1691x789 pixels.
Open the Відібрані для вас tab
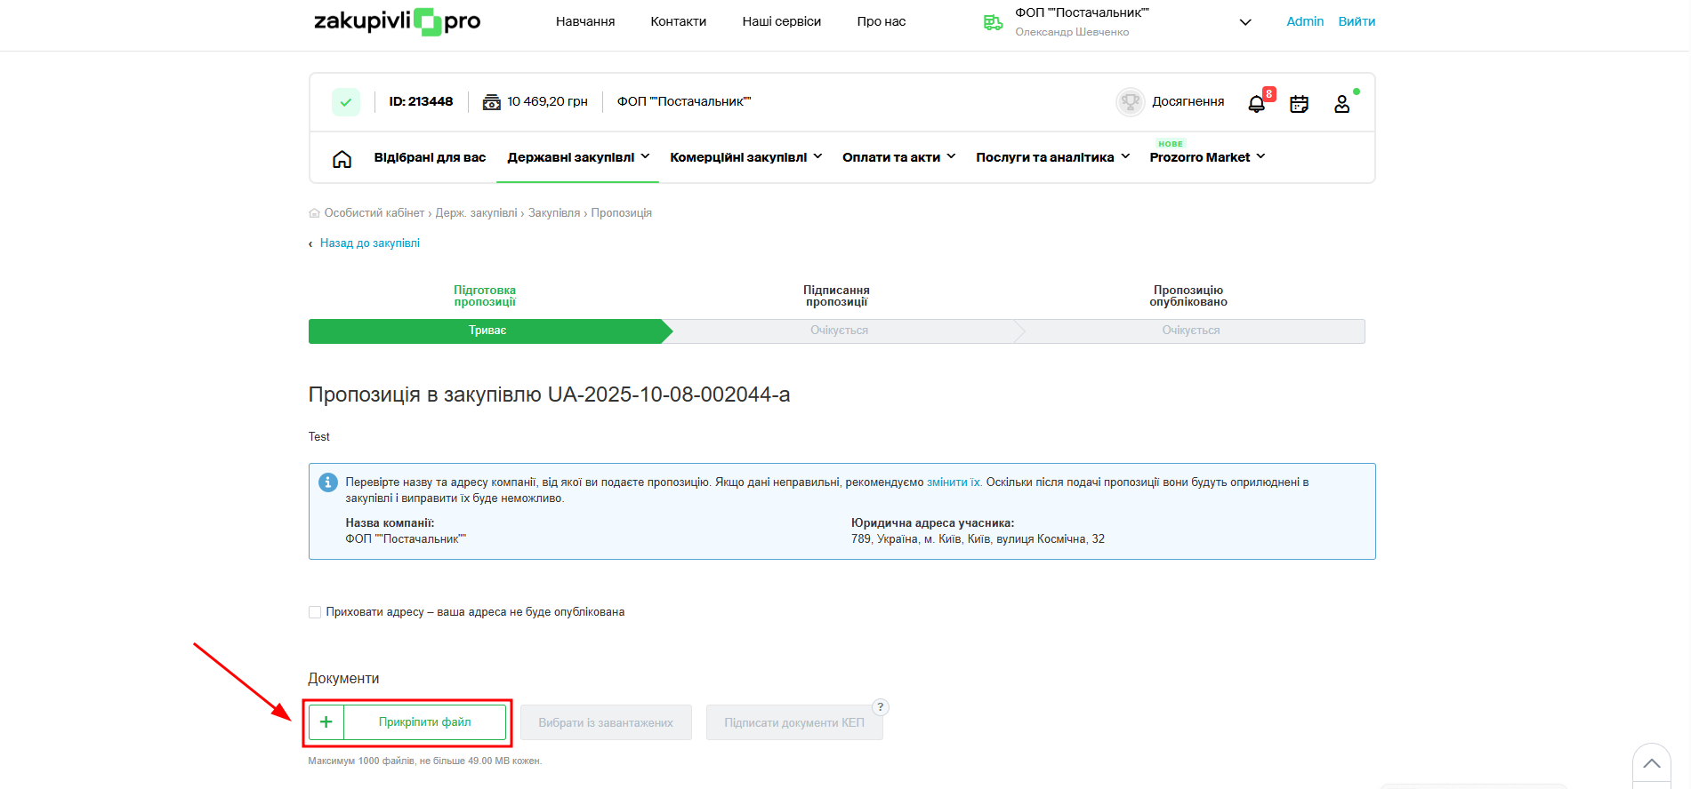pyautogui.click(x=430, y=157)
